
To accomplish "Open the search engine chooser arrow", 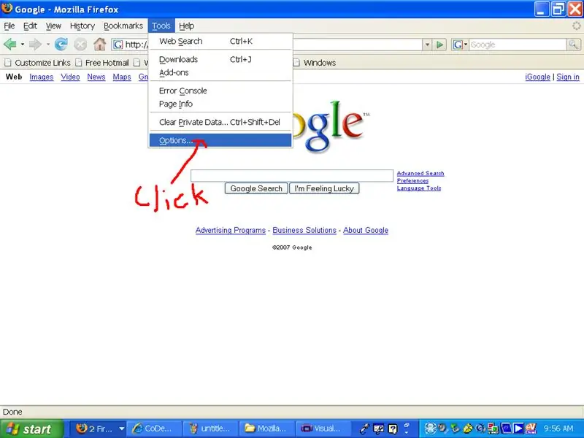I will point(466,45).
